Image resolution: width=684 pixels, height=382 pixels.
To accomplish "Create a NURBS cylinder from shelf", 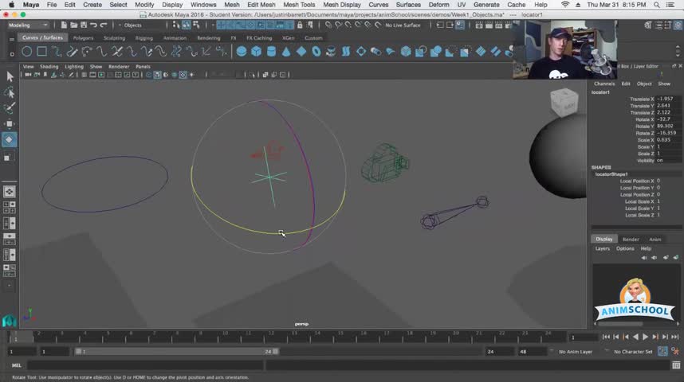I will coord(271,52).
